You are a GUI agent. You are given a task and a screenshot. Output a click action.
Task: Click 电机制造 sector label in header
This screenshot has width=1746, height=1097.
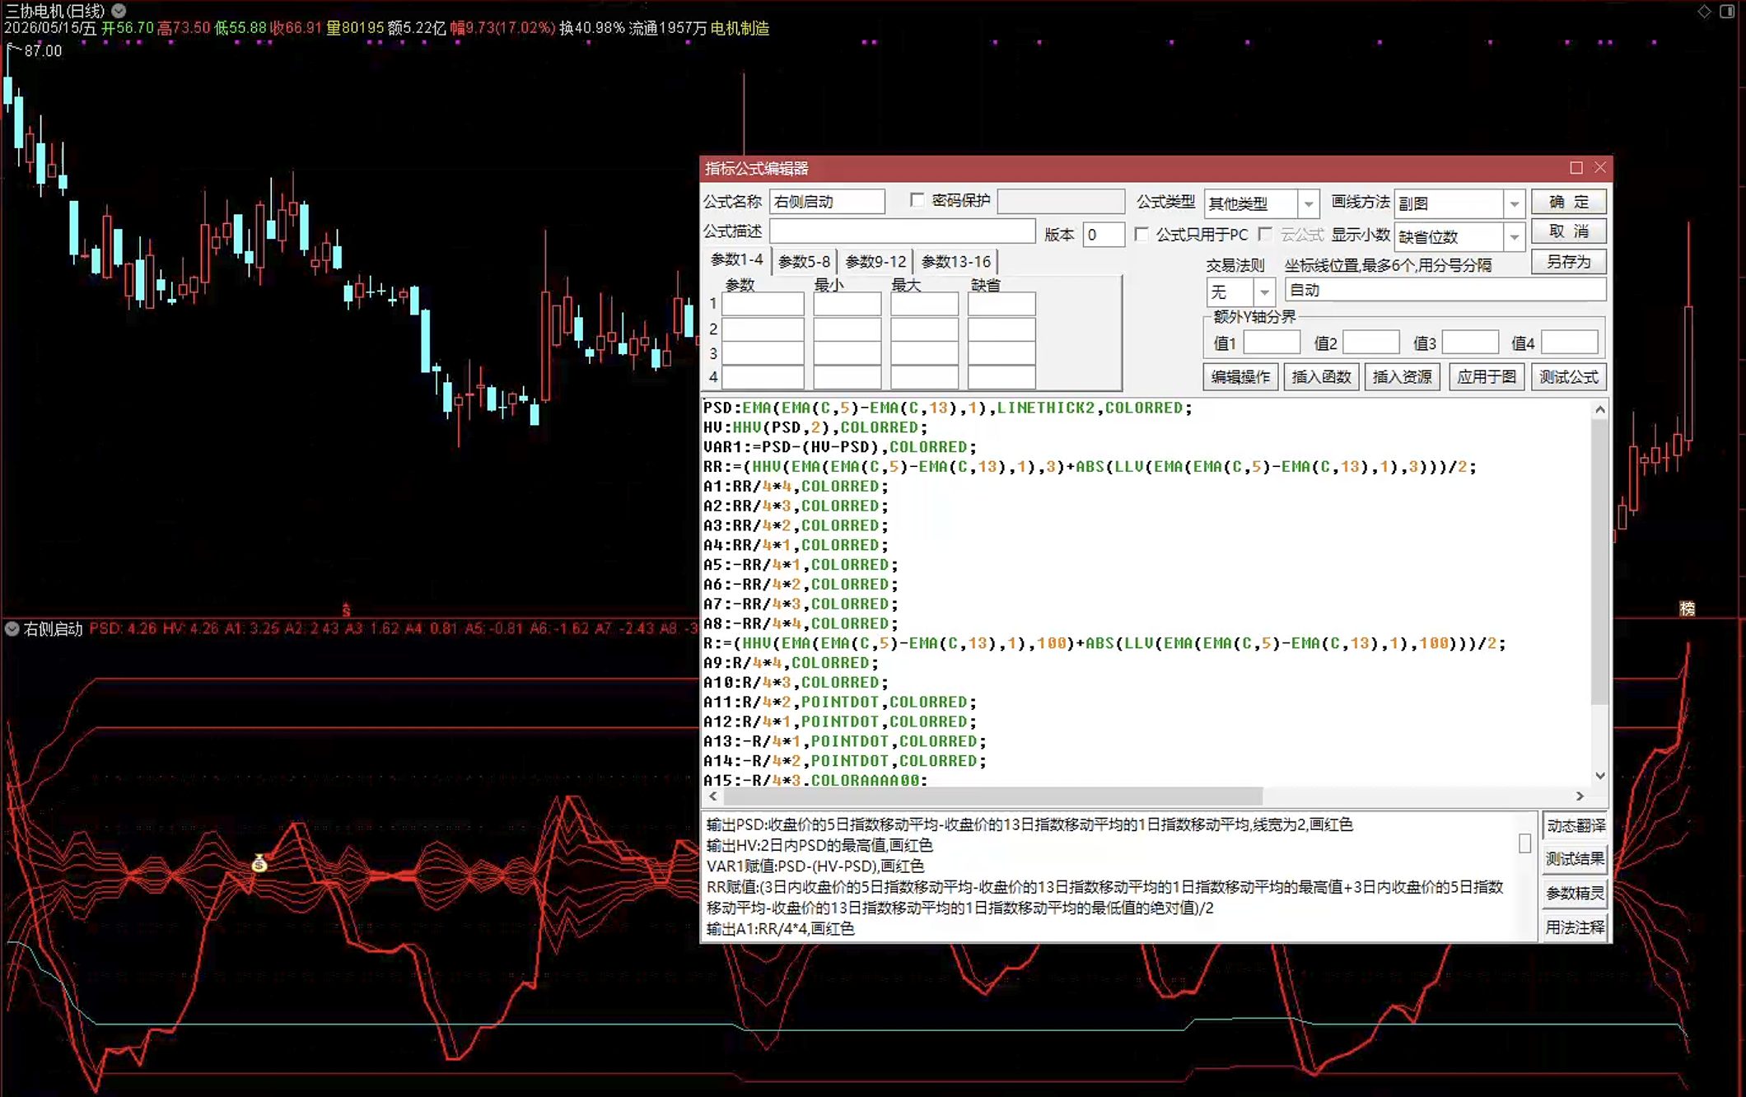coord(740,28)
